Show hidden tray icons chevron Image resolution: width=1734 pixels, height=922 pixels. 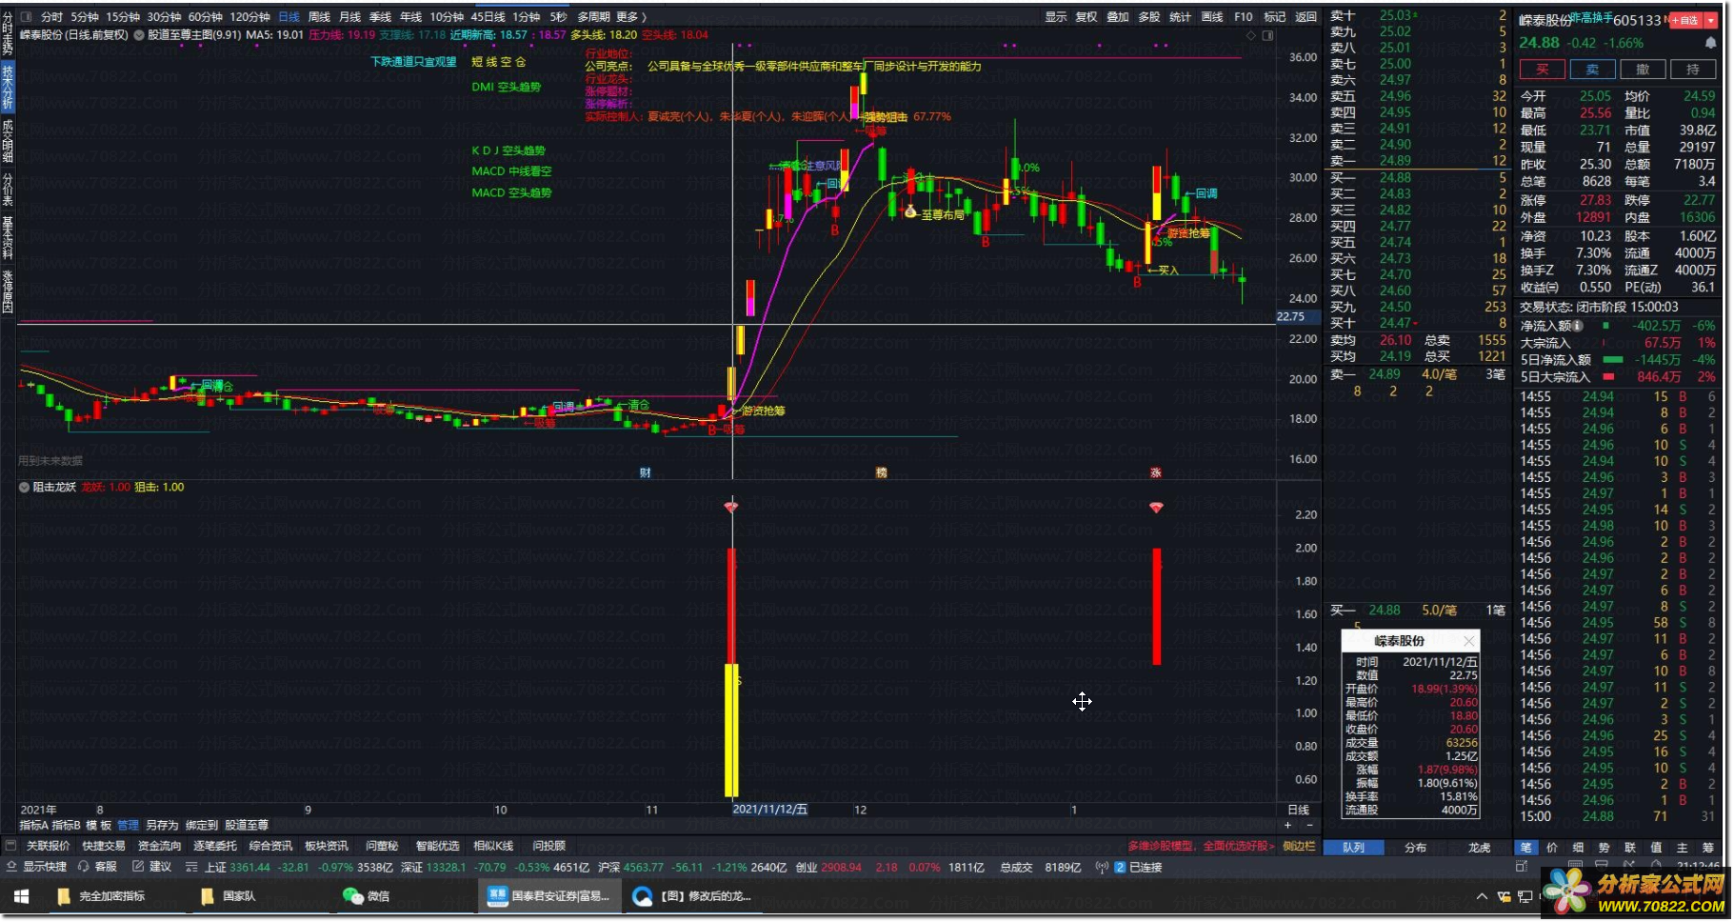[x=1482, y=896]
